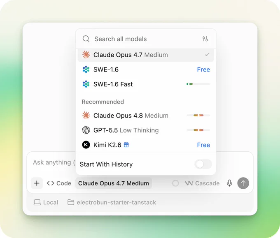
Task: Click the plus add-context button
Action: 37,183
